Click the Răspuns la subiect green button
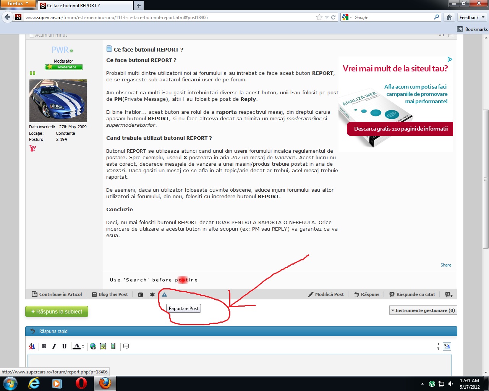This screenshot has width=489, height=391. [57, 312]
